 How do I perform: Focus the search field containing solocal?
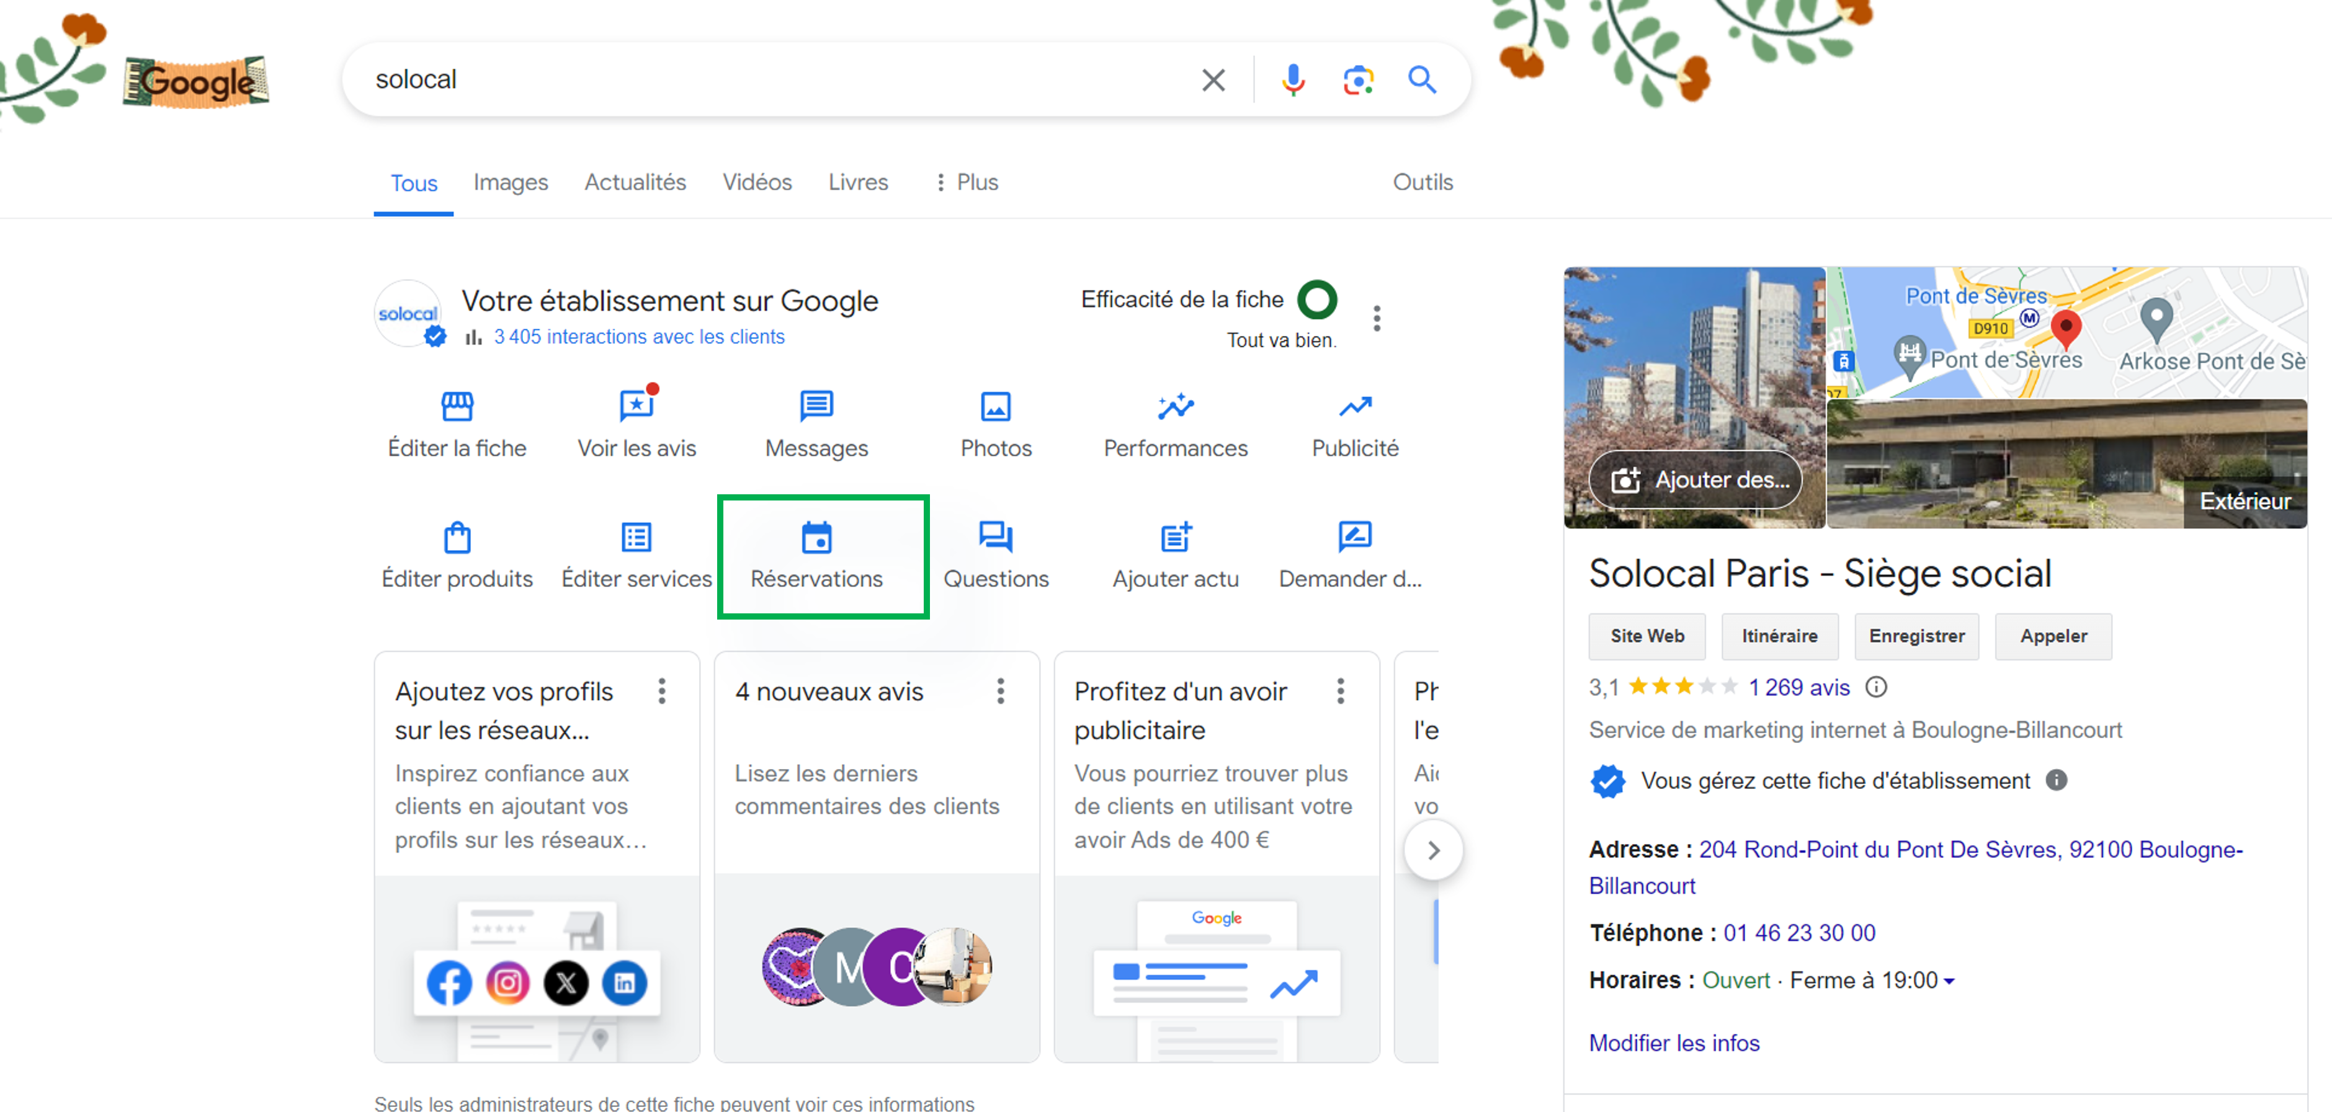[x=779, y=79]
